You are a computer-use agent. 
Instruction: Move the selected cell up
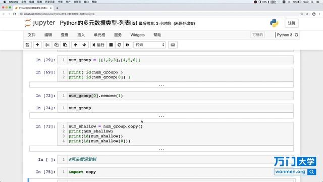[76, 45]
